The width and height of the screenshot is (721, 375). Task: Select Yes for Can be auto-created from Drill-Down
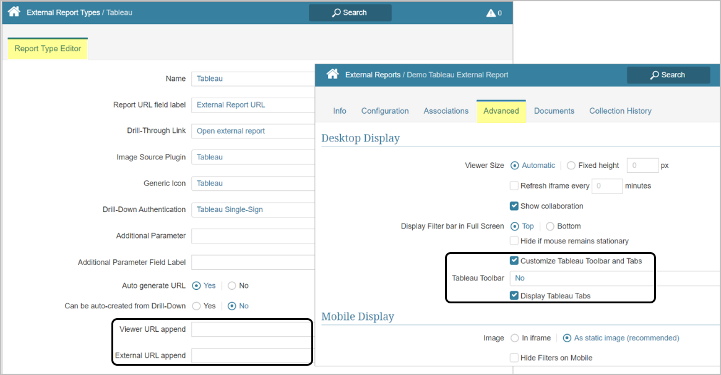(x=196, y=306)
